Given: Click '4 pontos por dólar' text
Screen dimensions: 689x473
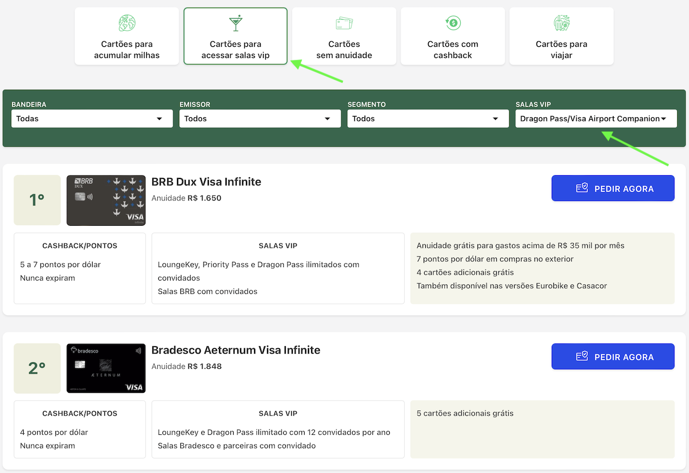Looking at the screenshot, I should click(x=54, y=432).
